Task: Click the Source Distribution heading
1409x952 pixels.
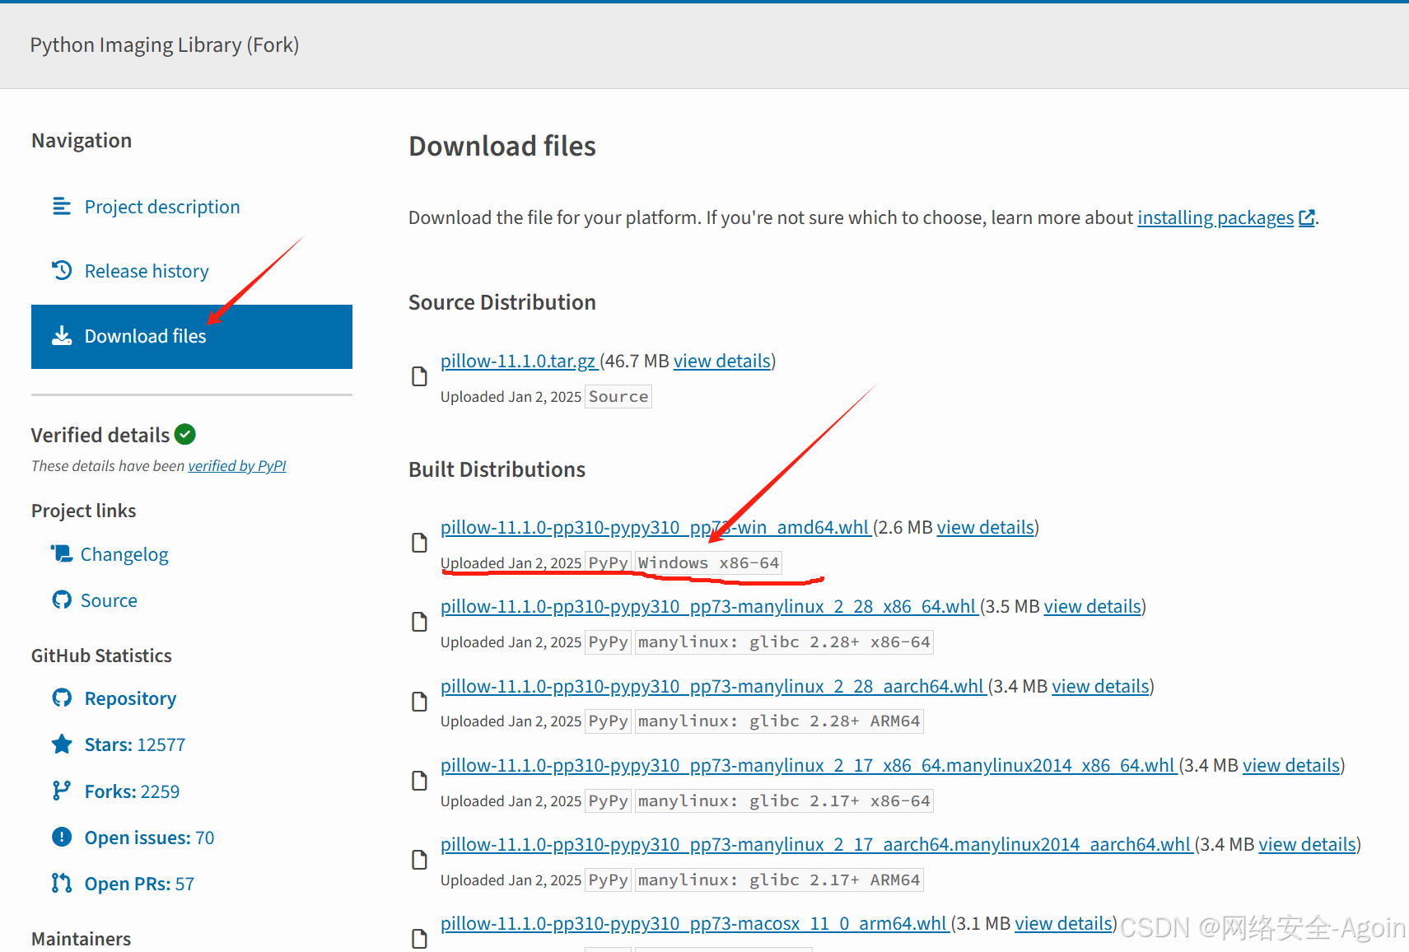Action: tap(502, 302)
